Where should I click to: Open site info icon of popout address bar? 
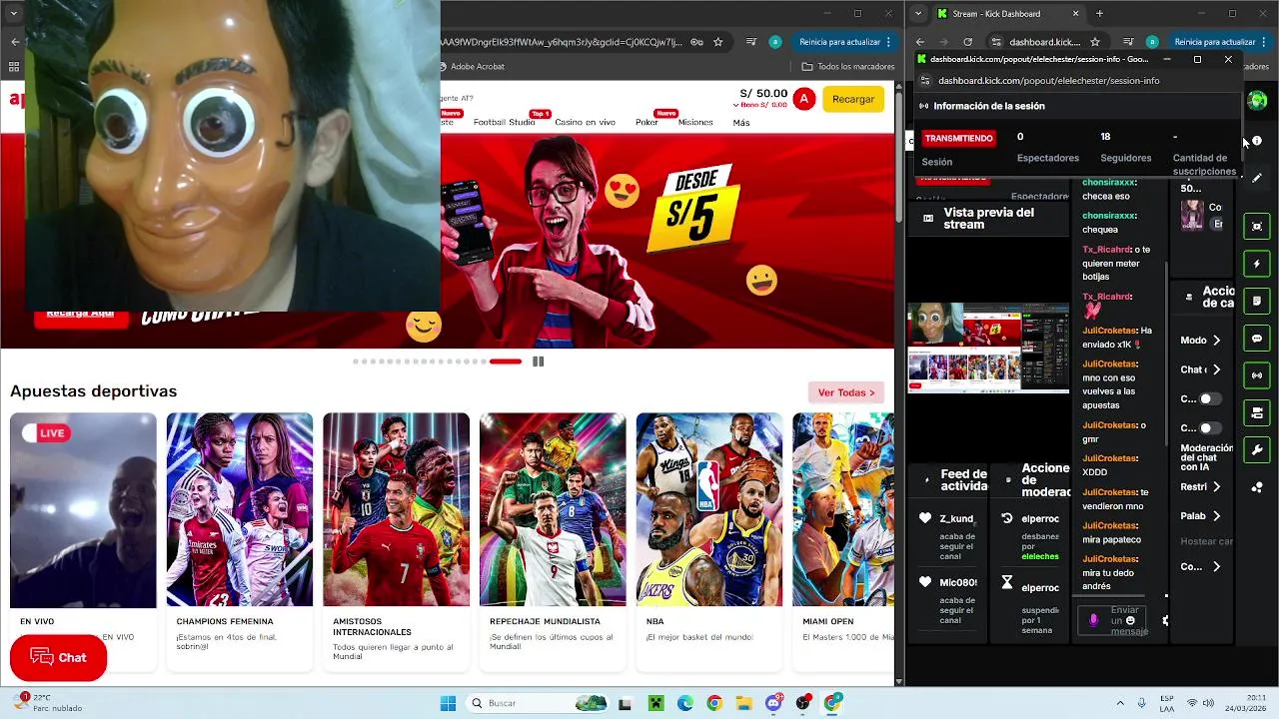[x=924, y=80]
